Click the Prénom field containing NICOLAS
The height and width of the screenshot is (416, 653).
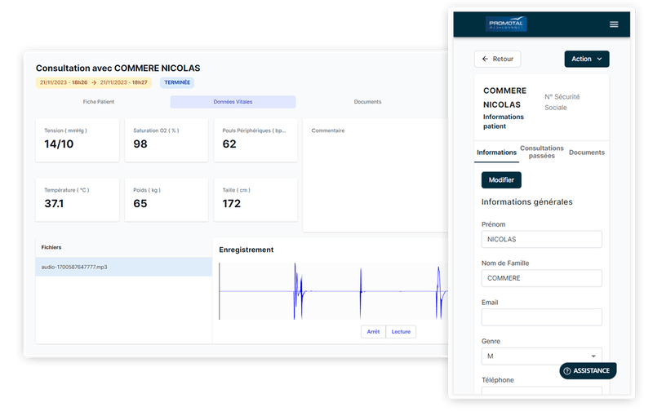point(542,239)
